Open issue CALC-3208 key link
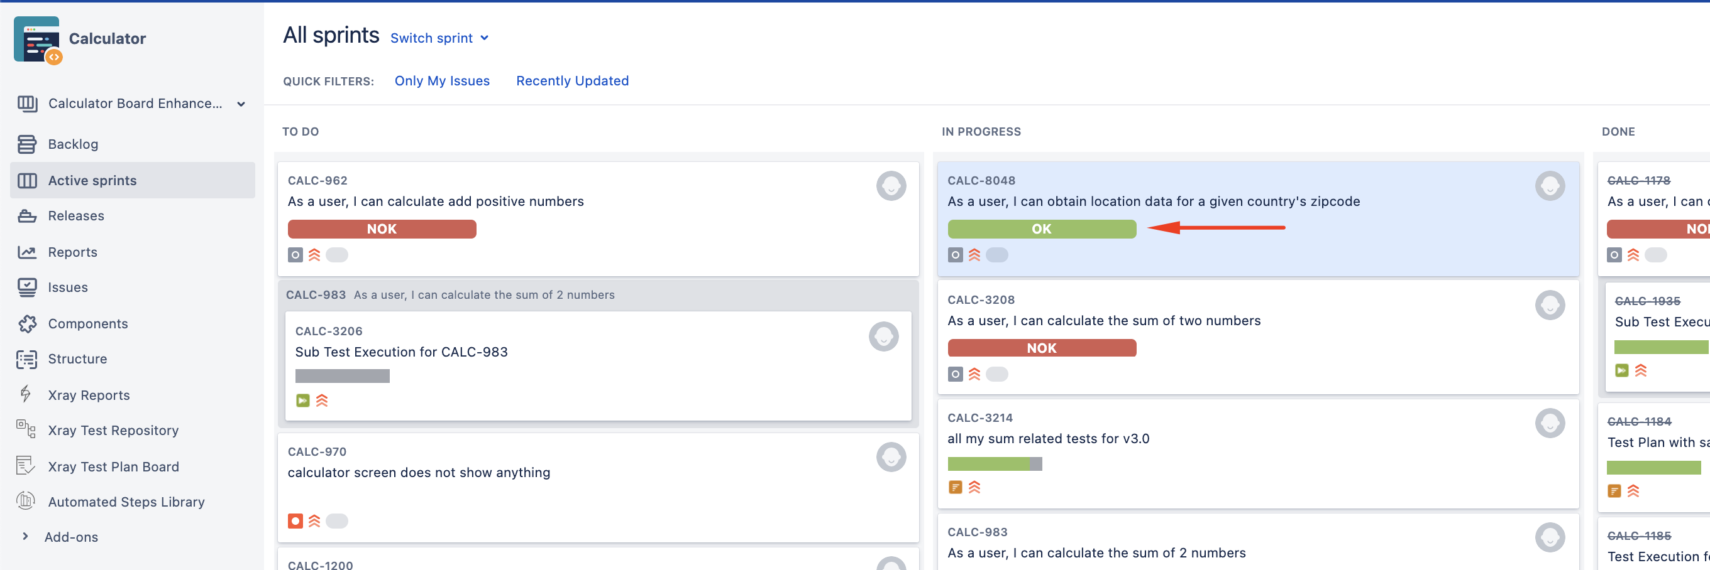 [x=981, y=299]
